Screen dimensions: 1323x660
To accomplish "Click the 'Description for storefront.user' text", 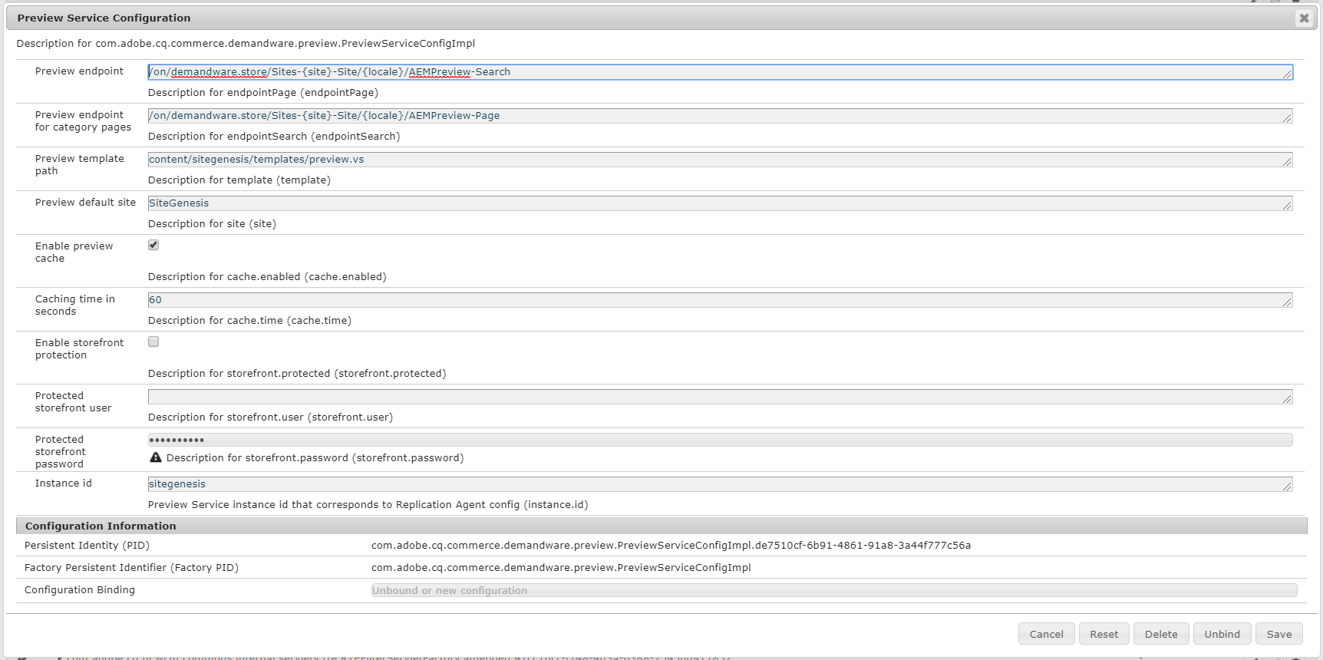I will point(270,417).
